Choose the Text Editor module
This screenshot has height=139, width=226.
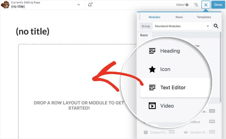173,88
